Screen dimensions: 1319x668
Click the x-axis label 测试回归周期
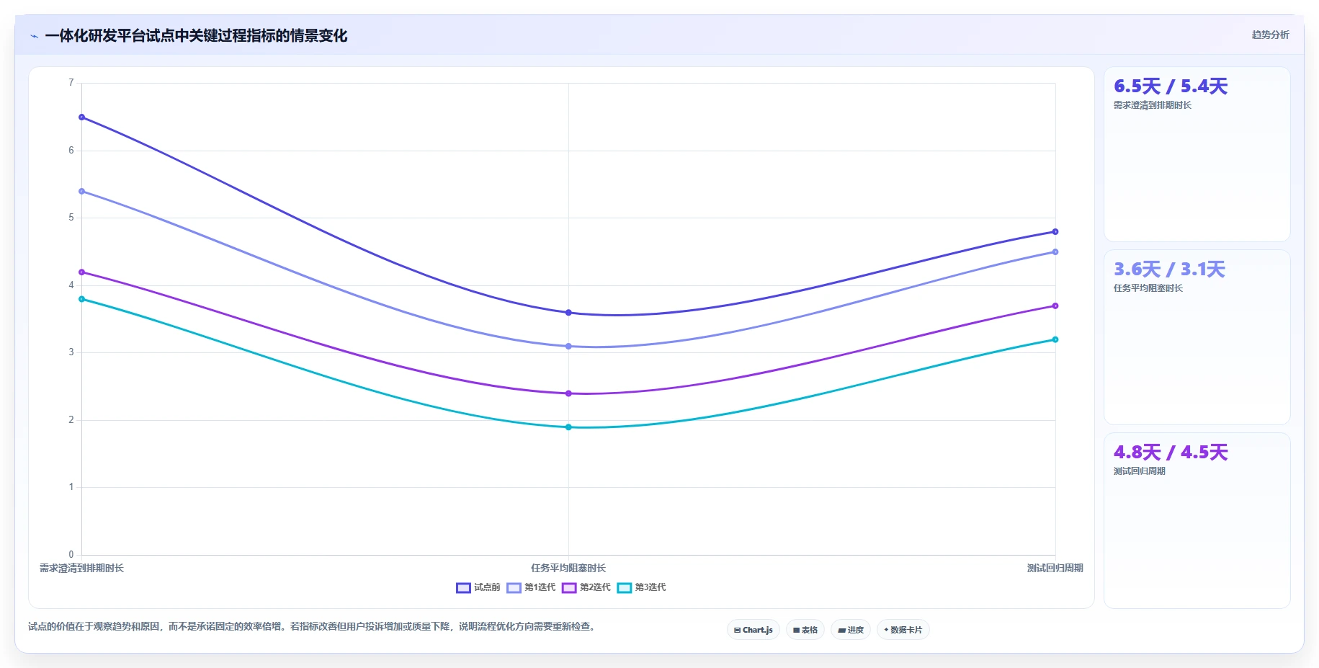pos(1055,568)
